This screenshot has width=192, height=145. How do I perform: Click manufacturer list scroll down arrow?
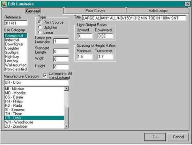coord(66,126)
